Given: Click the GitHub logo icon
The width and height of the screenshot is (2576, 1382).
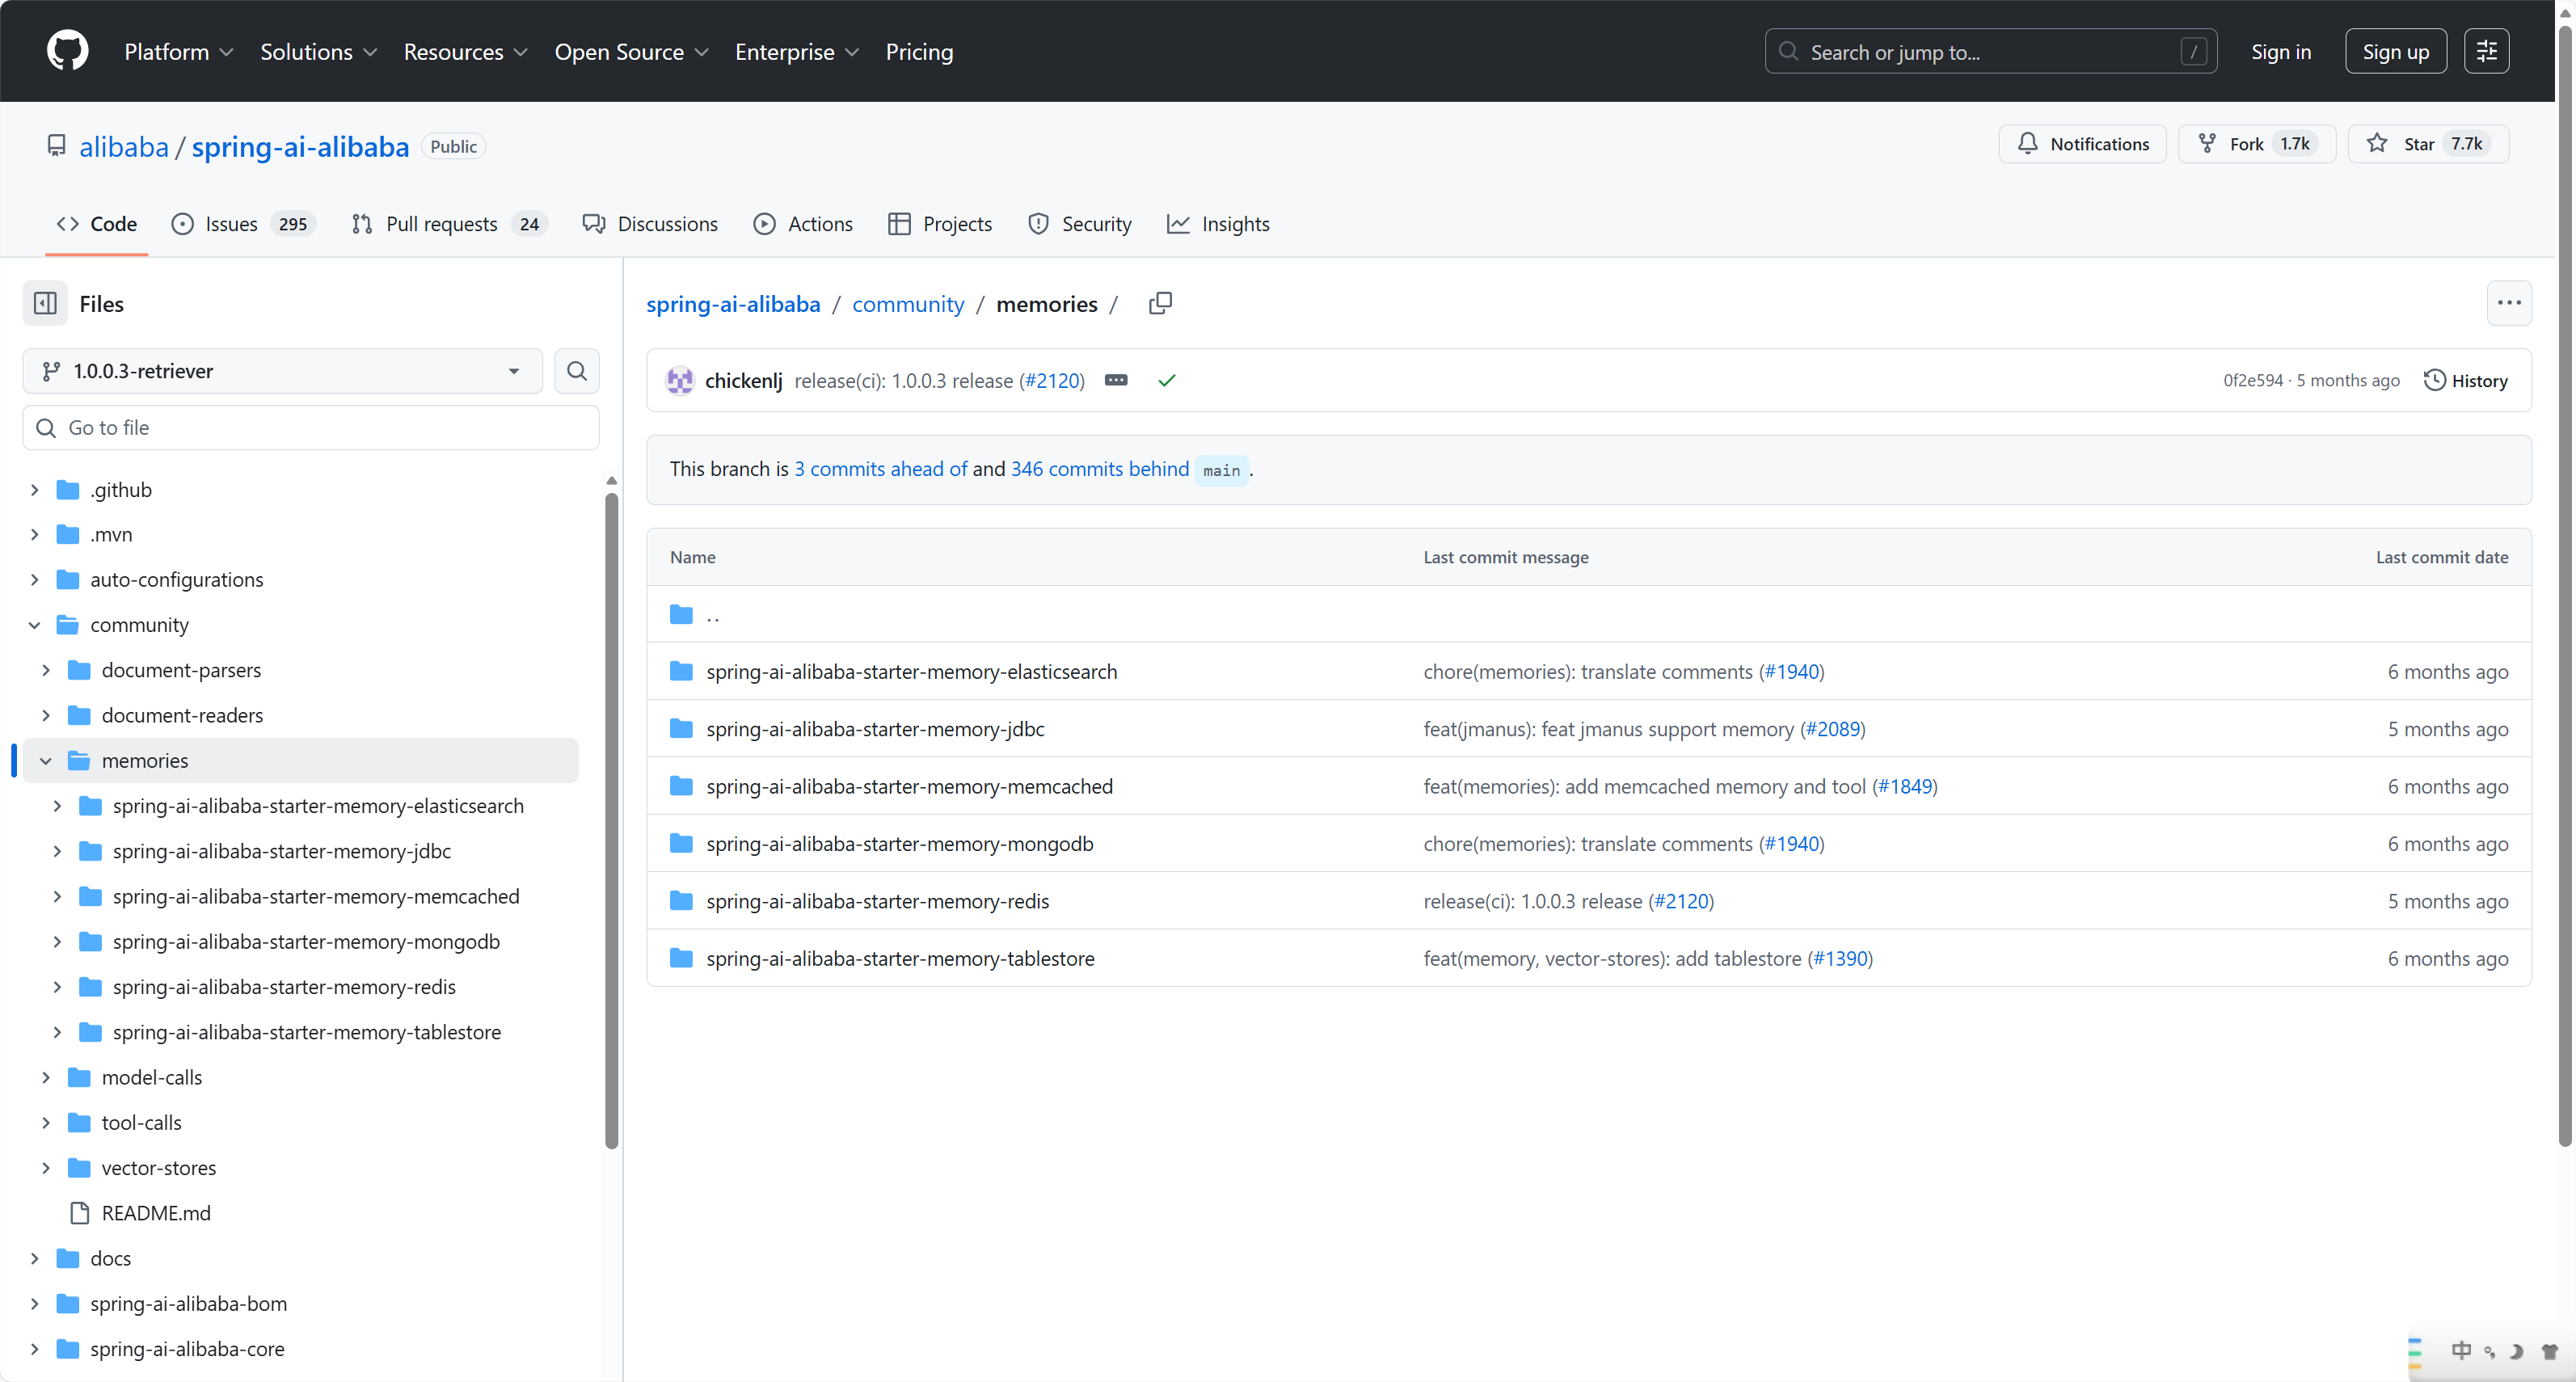Looking at the screenshot, I should point(67,51).
